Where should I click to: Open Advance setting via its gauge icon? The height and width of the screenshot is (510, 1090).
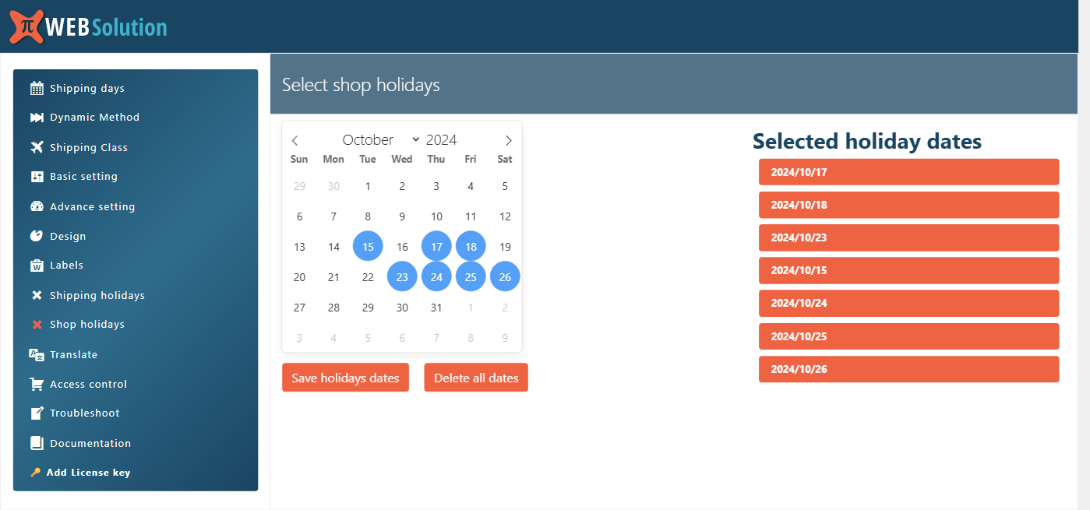tap(37, 206)
